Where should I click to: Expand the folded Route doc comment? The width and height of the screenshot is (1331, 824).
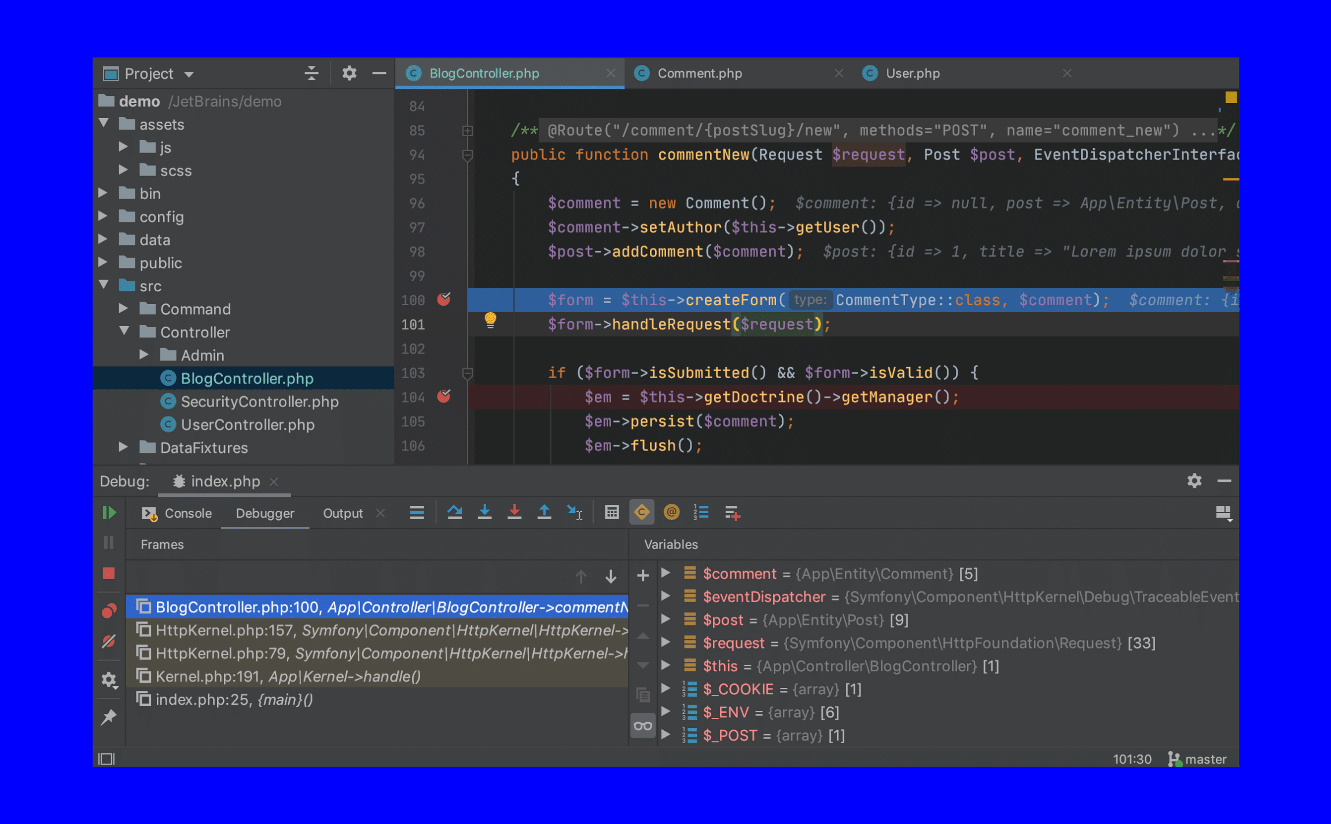click(x=468, y=131)
